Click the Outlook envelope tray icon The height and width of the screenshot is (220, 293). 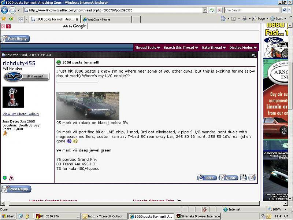coord(268,216)
